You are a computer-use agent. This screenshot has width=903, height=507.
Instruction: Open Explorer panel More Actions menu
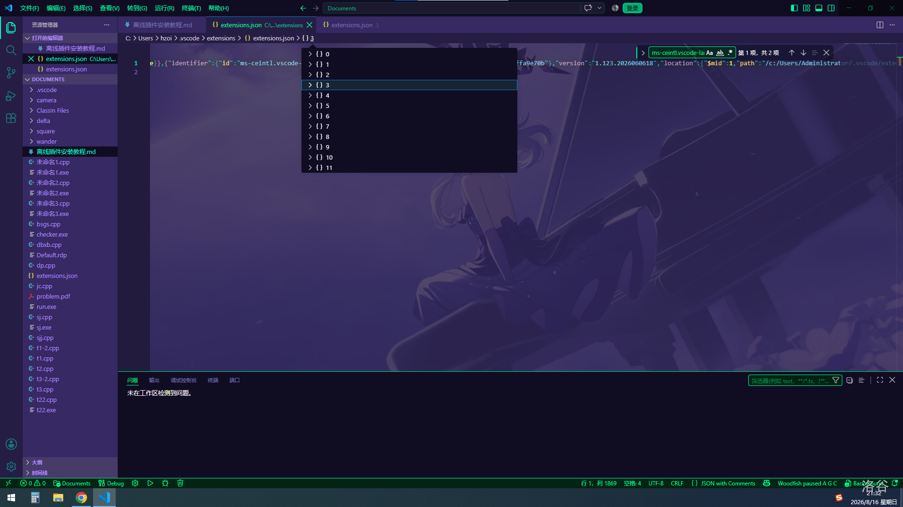(107, 25)
